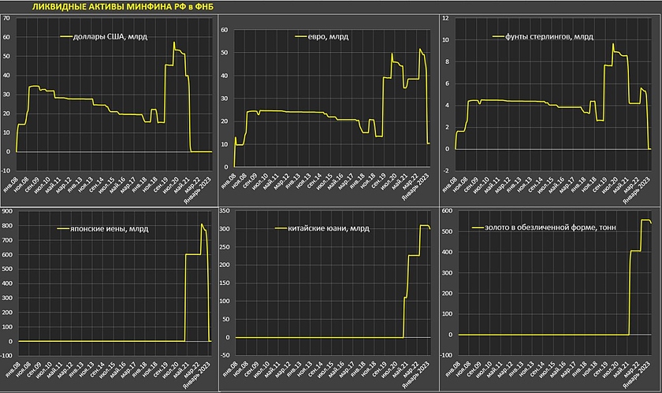Click yellow legend marker beside золото
Viewport: 662px width, 393px height.
[480, 228]
